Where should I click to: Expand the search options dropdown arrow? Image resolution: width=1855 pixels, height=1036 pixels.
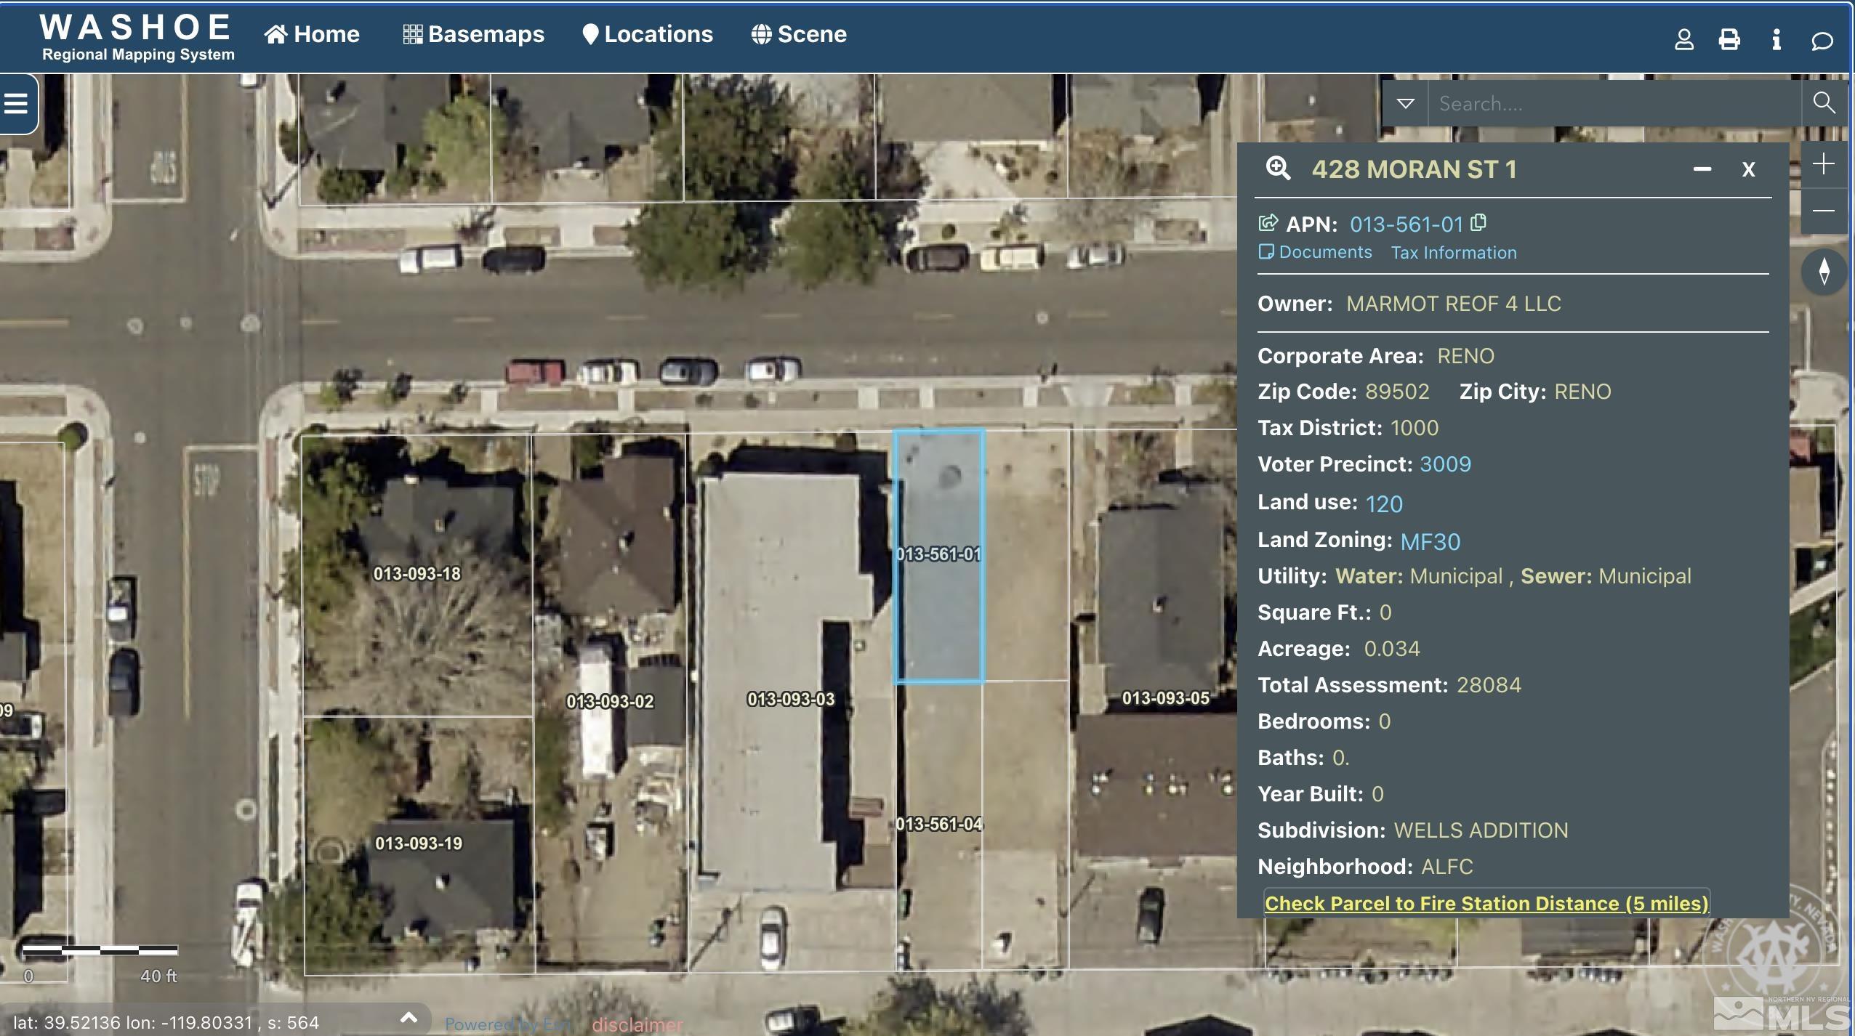click(1406, 103)
